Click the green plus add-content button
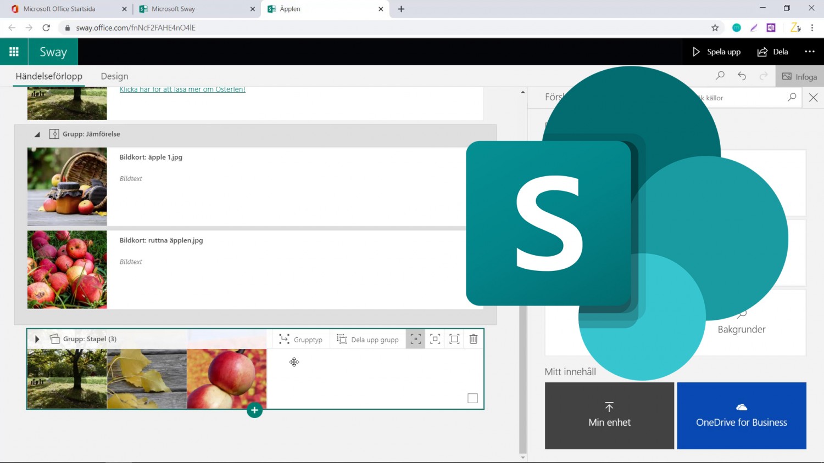 (x=254, y=410)
